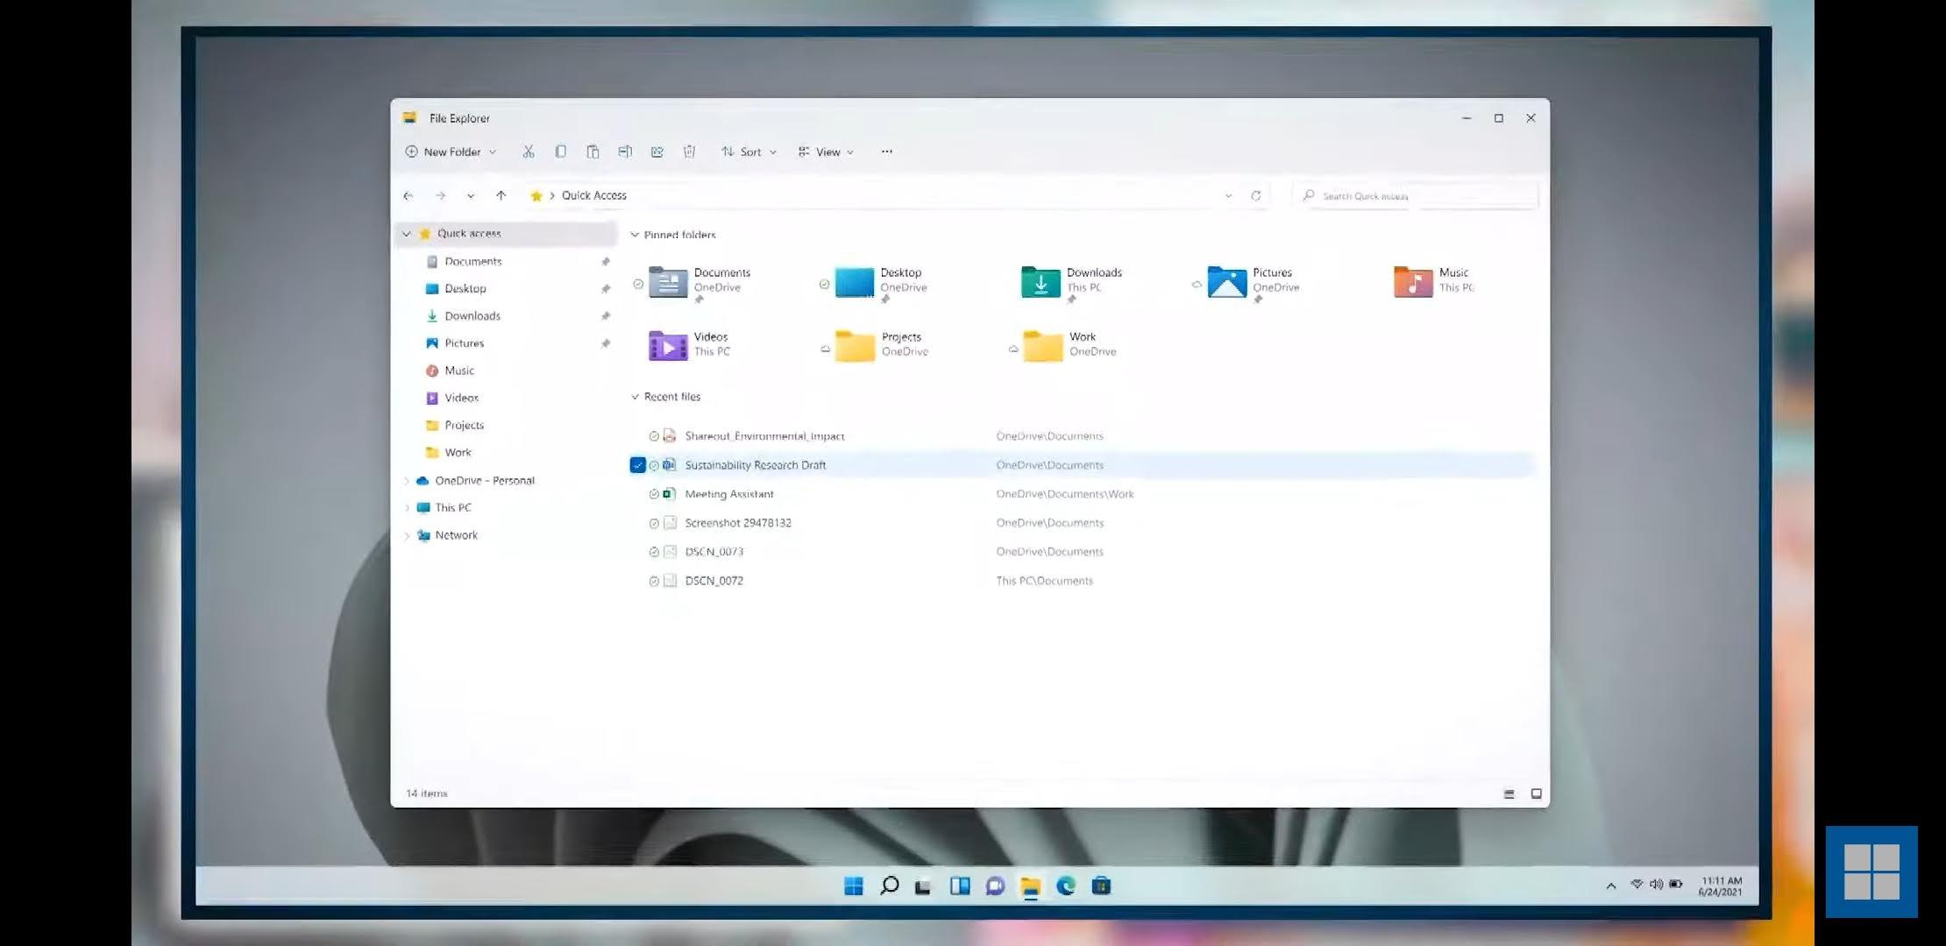Collapse the Recent files section

click(x=635, y=396)
